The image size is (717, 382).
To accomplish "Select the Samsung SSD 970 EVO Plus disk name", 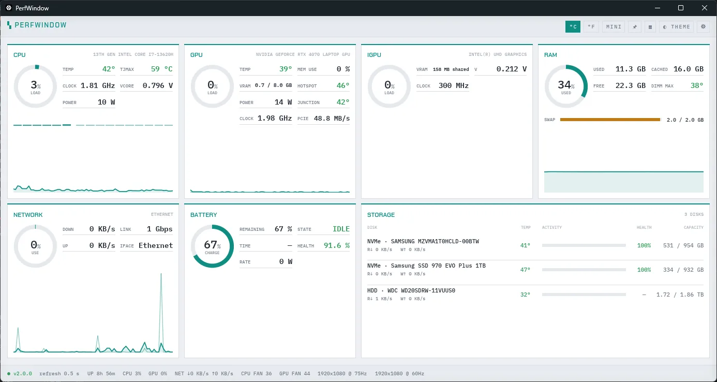I will [x=426, y=266].
